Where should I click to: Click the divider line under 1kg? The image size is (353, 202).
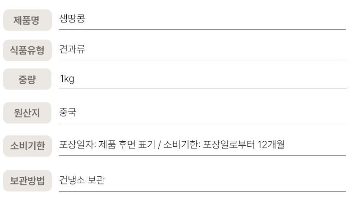pyautogui.click(x=202, y=89)
